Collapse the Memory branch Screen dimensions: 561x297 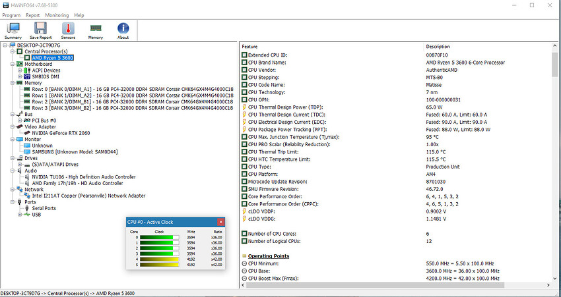click(13, 83)
